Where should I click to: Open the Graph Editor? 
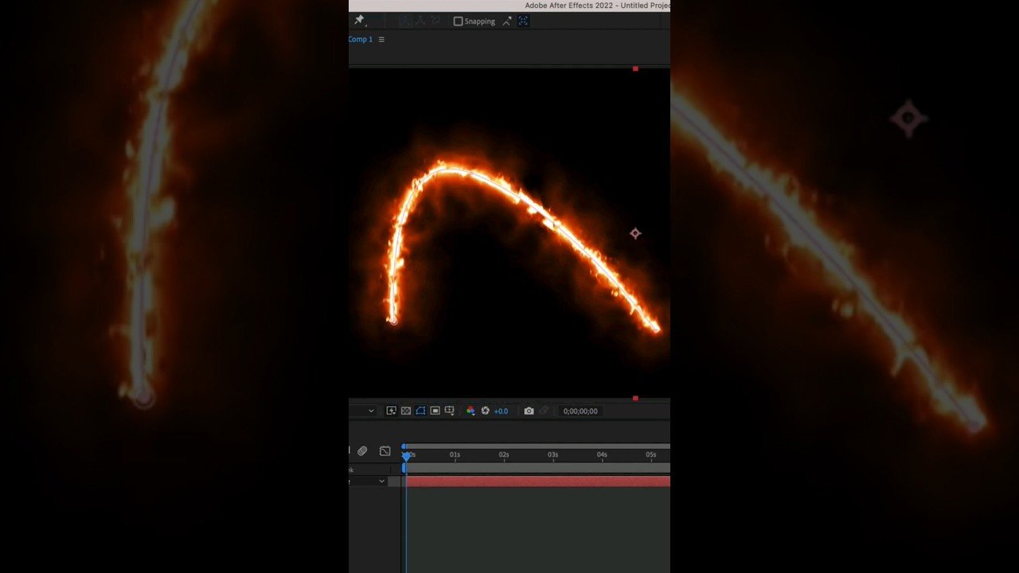pyautogui.click(x=385, y=451)
